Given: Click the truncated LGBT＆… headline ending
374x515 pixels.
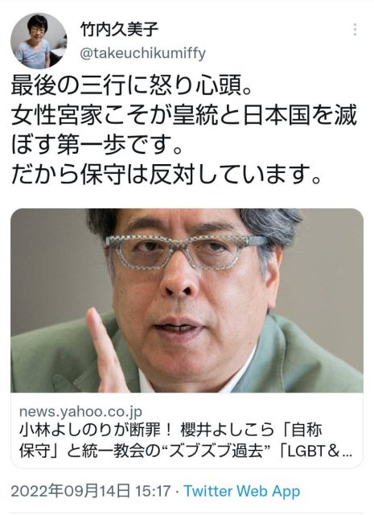Looking at the screenshot, I should coord(315,451).
